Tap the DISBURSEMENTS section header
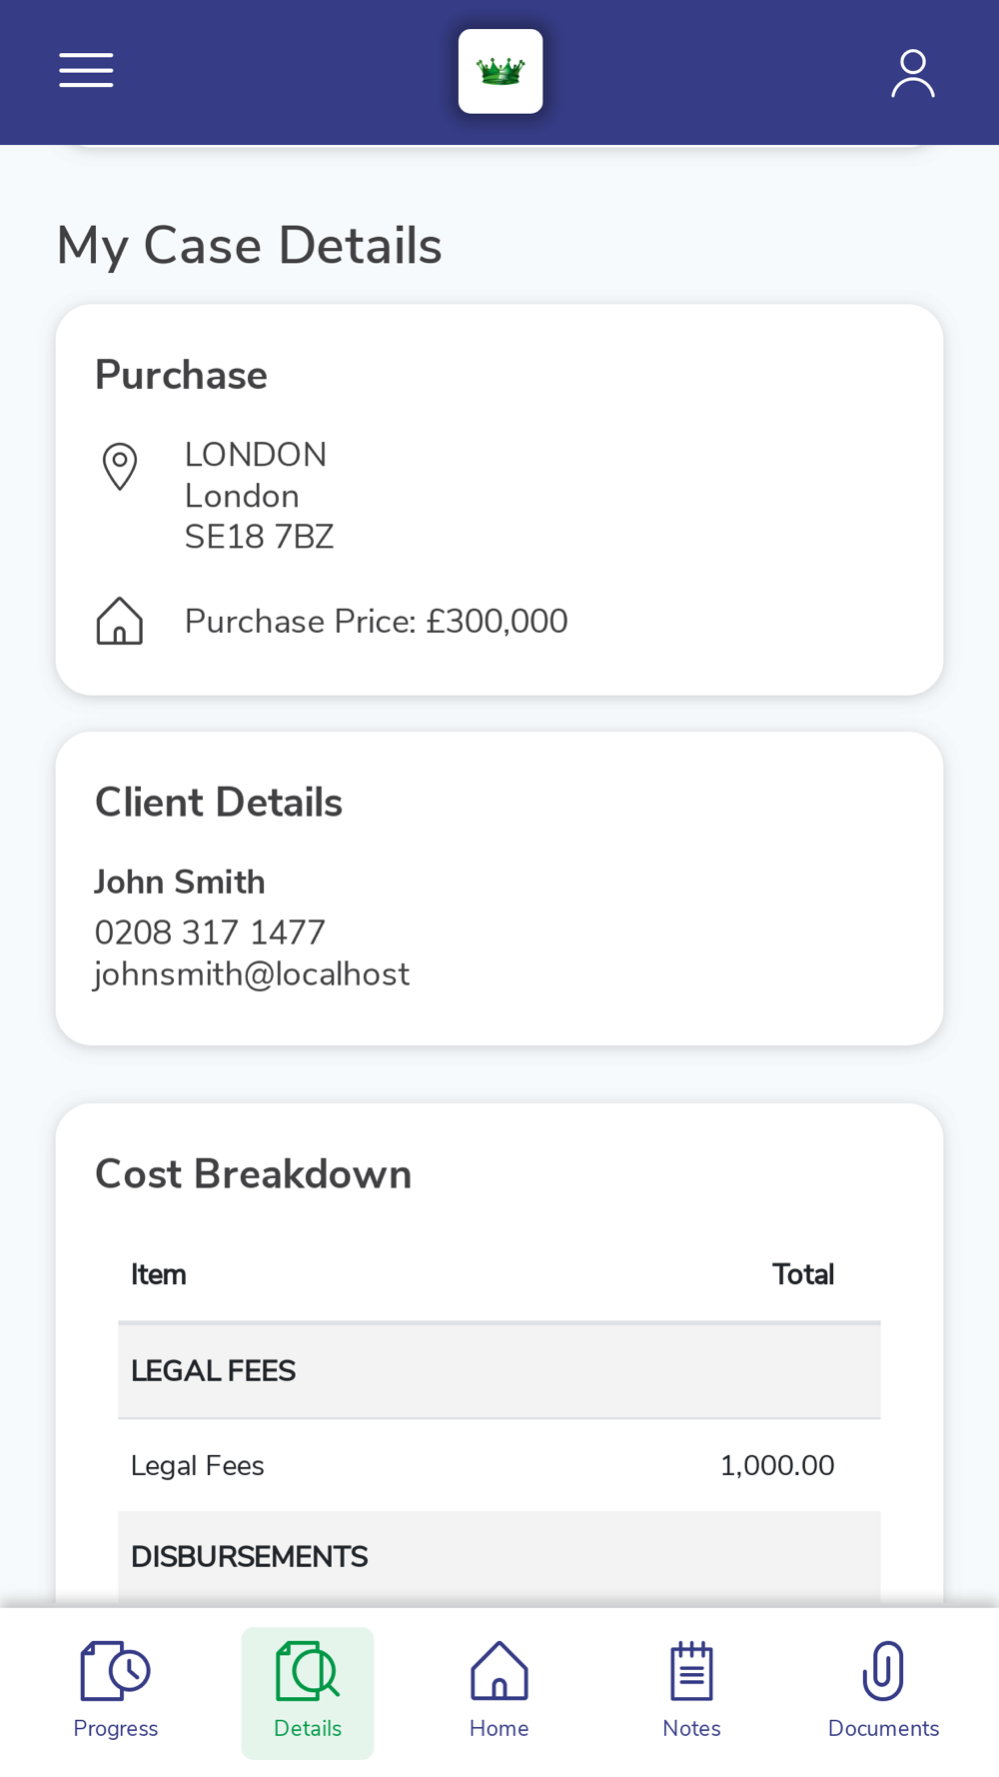The image size is (999, 1777). [499, 1557]
